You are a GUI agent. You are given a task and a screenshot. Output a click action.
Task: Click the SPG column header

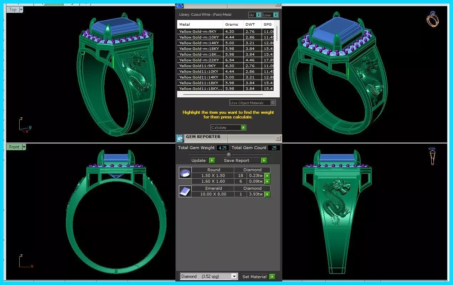[268, 25]
